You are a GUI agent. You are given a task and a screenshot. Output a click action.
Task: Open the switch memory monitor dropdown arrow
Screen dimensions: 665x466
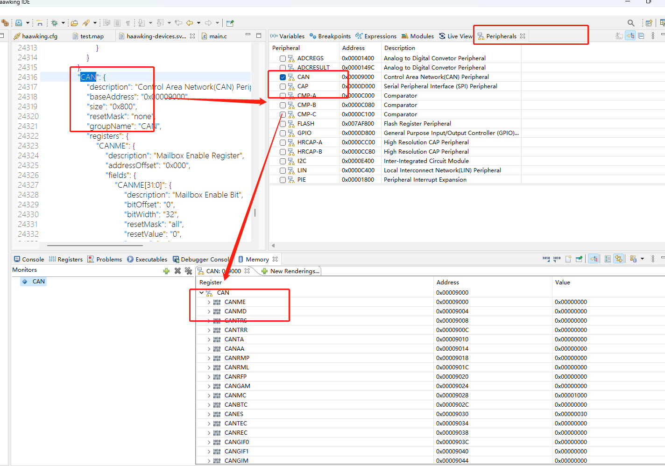click(643, 259)
